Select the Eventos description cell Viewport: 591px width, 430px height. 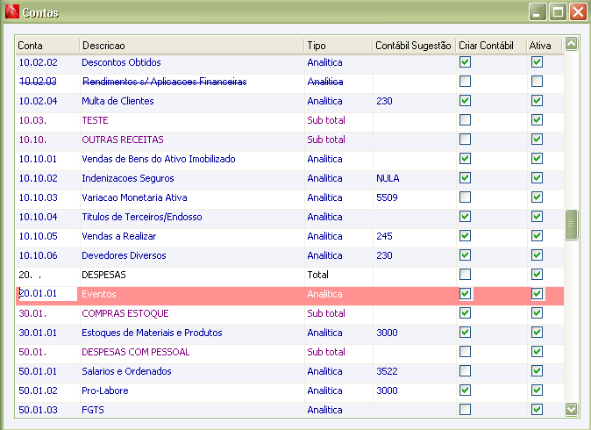pyautogui.click(x=99, y=294)
